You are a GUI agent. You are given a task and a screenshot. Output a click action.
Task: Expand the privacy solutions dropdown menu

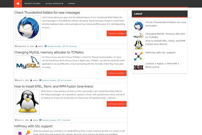tap(54, 3)
